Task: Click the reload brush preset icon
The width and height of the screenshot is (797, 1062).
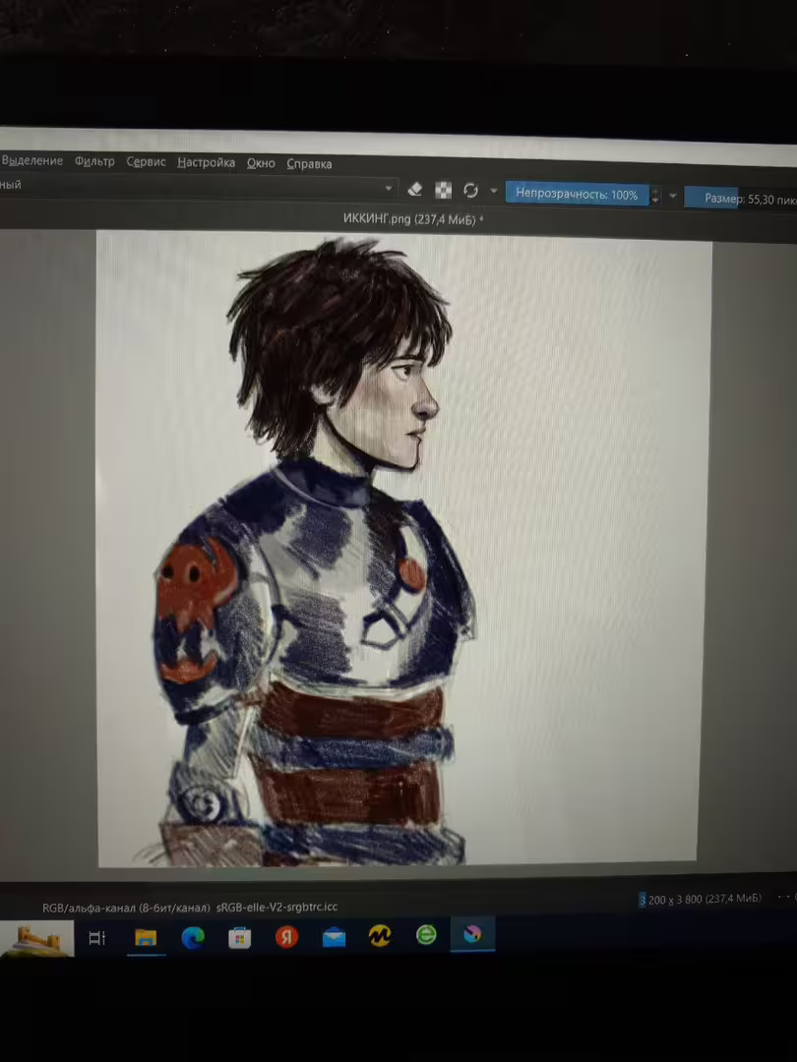Action: click(x=470, y=191)
